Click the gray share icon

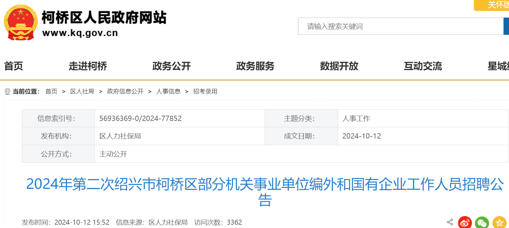click(450, 222)
